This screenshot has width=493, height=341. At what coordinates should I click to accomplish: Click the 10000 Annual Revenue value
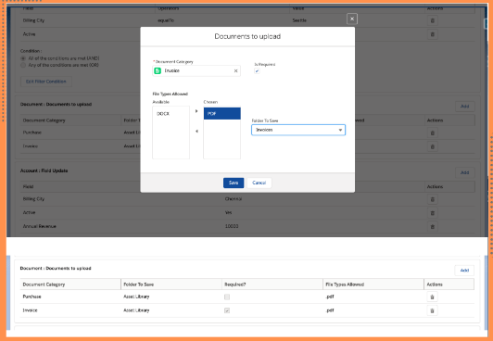(x=232, y=226)
